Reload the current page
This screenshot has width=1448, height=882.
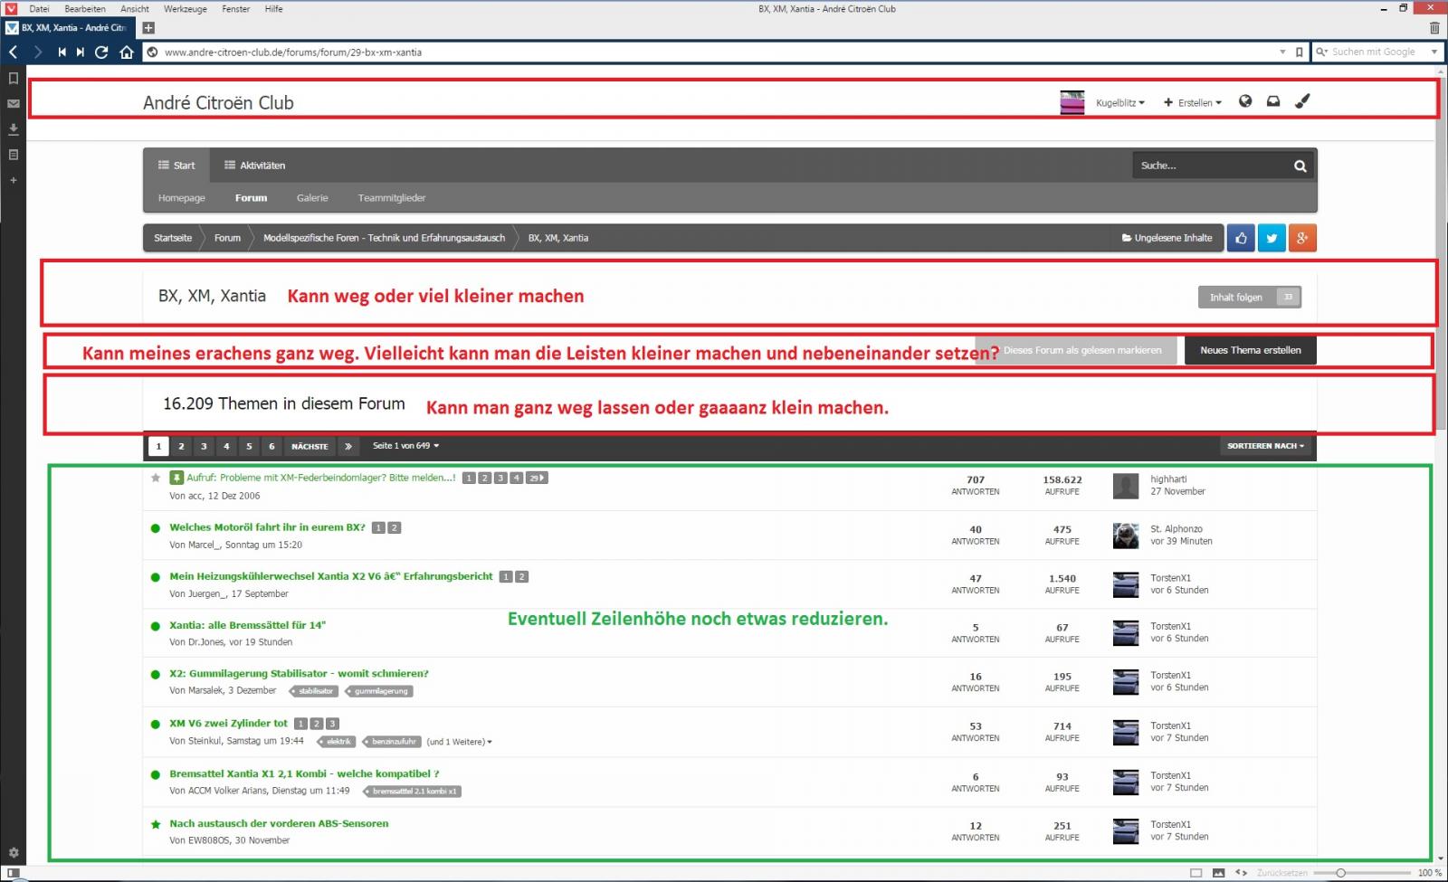coord(101,52)
